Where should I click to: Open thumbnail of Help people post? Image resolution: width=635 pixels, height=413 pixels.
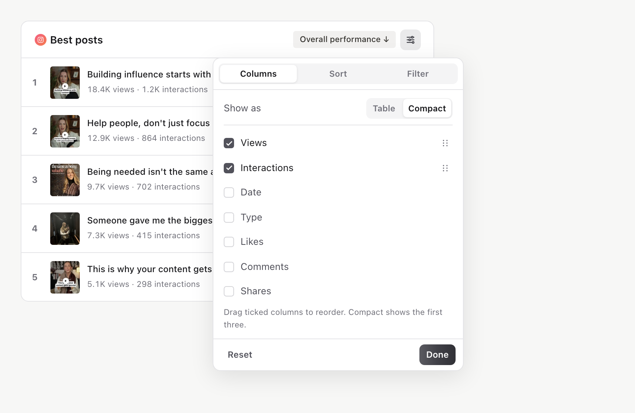[65, 131]
